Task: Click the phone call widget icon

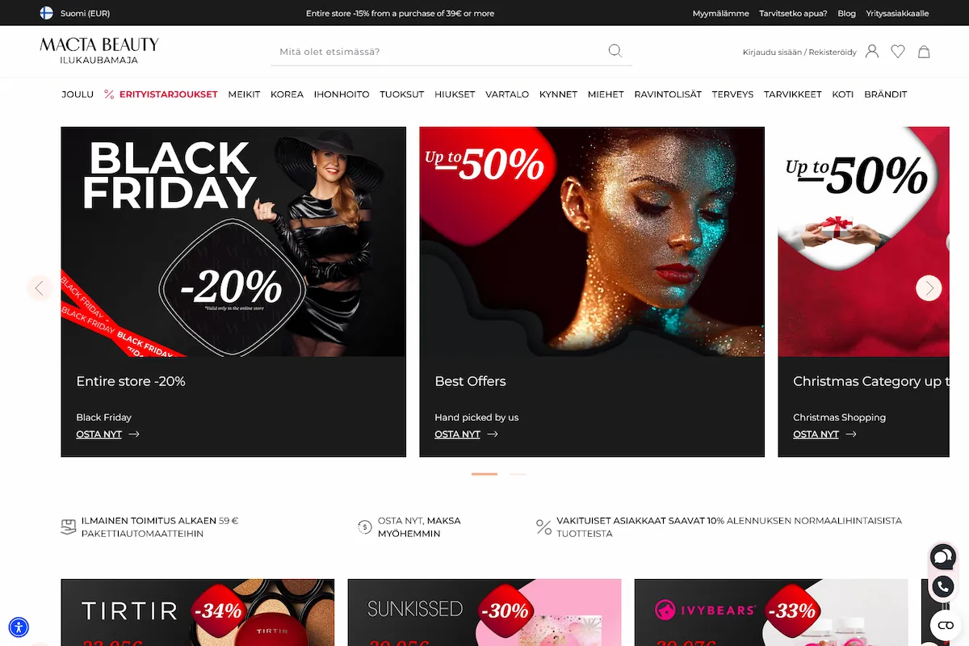Action: [x=942, y=587]
